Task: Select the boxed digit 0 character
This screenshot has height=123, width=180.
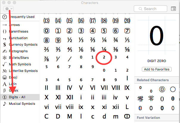Action: click(46, 31)
